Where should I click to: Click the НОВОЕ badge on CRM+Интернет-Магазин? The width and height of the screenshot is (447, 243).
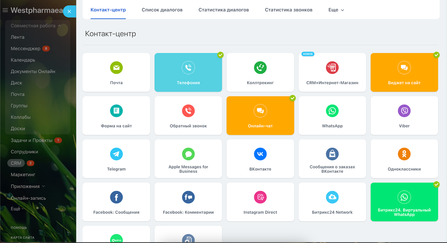coord(308,54)
